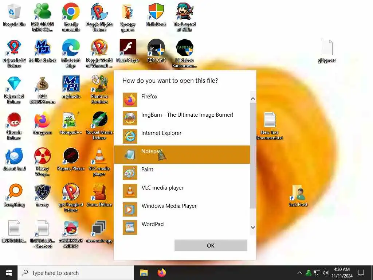Viewport: 373px width, 280px height.
Task: Open Chuzzle Deluxe desktop icon
Action: [x=14, y=126]
